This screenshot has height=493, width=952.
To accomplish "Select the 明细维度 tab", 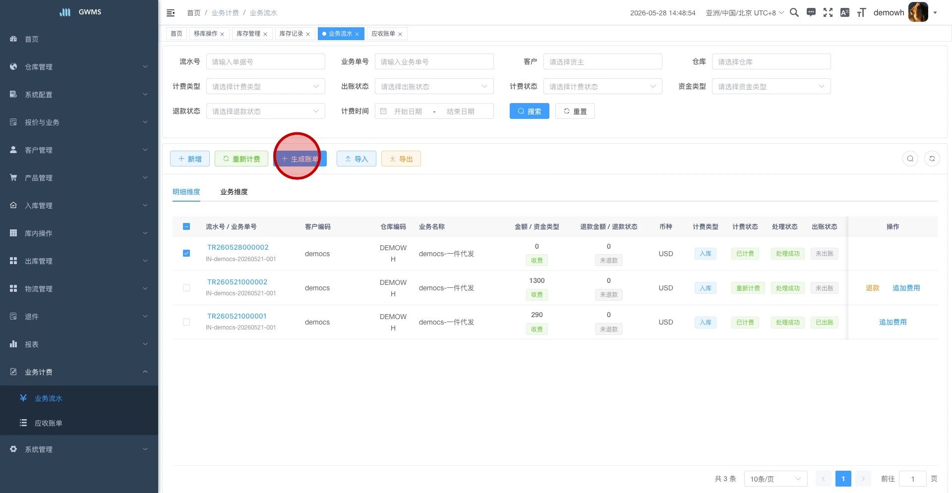I will point(186,192).
